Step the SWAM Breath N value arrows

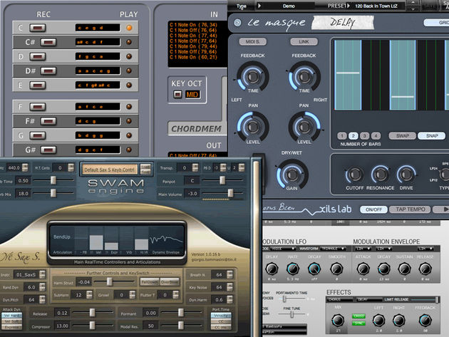[x=229, y=275]
